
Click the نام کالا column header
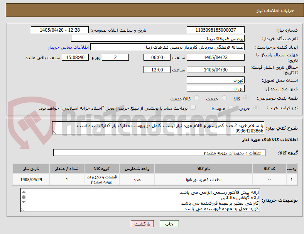(204, 169)
